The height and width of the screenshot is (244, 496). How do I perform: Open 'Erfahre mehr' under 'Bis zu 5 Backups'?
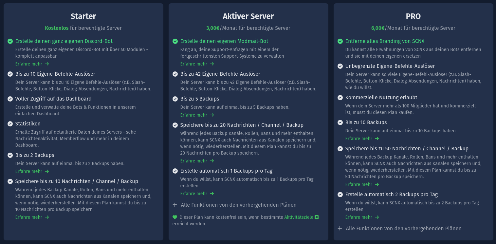(x=197, y=115)
